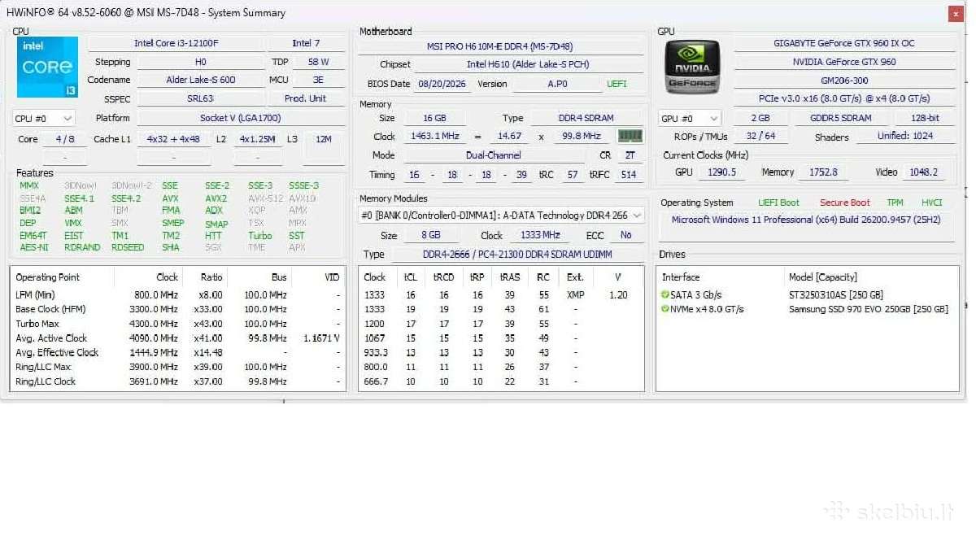This screenshot has width=976, height=549.
Task: Click the Shaders Unified: 1024 value
Action: coord(905,137)
